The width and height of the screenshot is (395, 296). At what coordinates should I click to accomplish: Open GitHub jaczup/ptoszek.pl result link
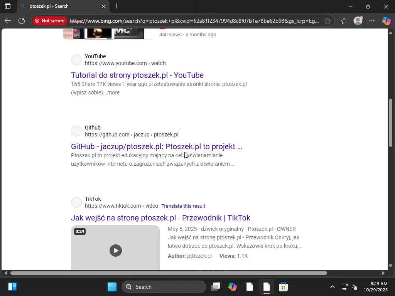point(157,146)
